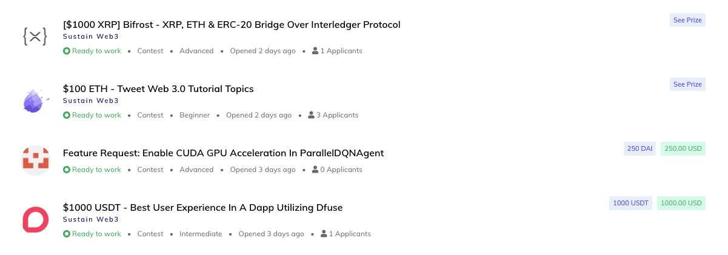Click the 1000 USDT amount badge
728x255 pixels.
point(630,203)
